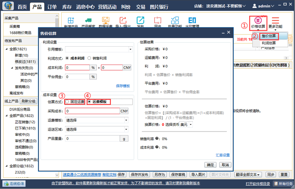The image size is (295, 189).
Task: Collapse the 全部产品(1822) tree node
Action: click(7, 116)
